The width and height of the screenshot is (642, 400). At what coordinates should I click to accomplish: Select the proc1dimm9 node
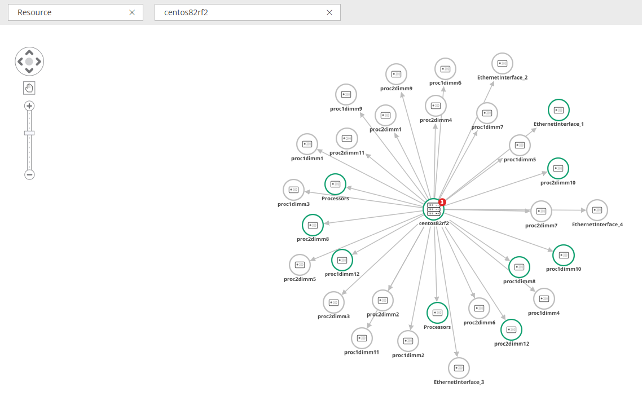point(346,95)
